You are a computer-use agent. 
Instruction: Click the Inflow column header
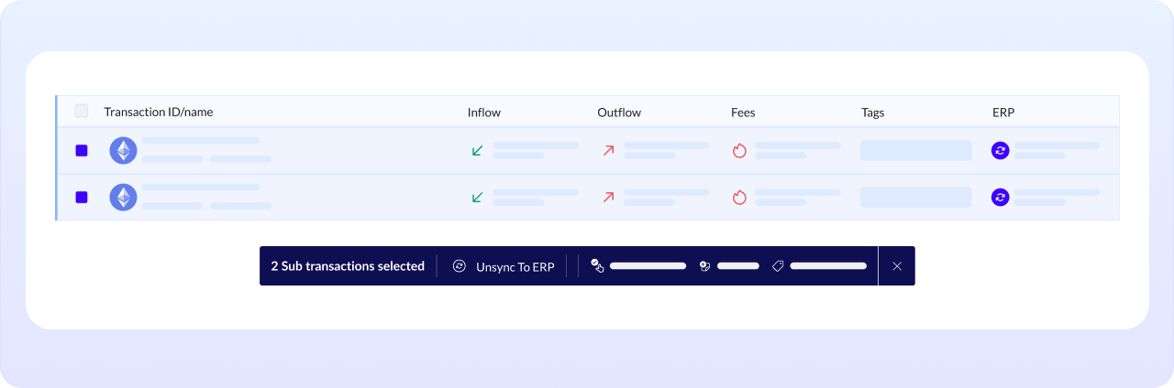pos(484,113)
